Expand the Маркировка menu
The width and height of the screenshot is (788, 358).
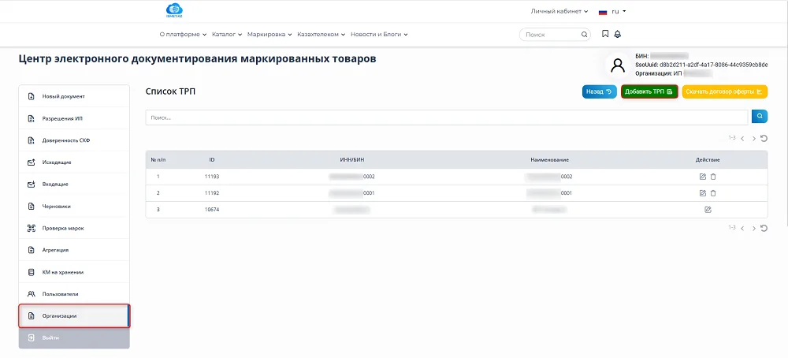coord(269,35)
